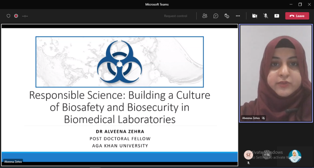Toggle the camera on

(x=254, y=16)
